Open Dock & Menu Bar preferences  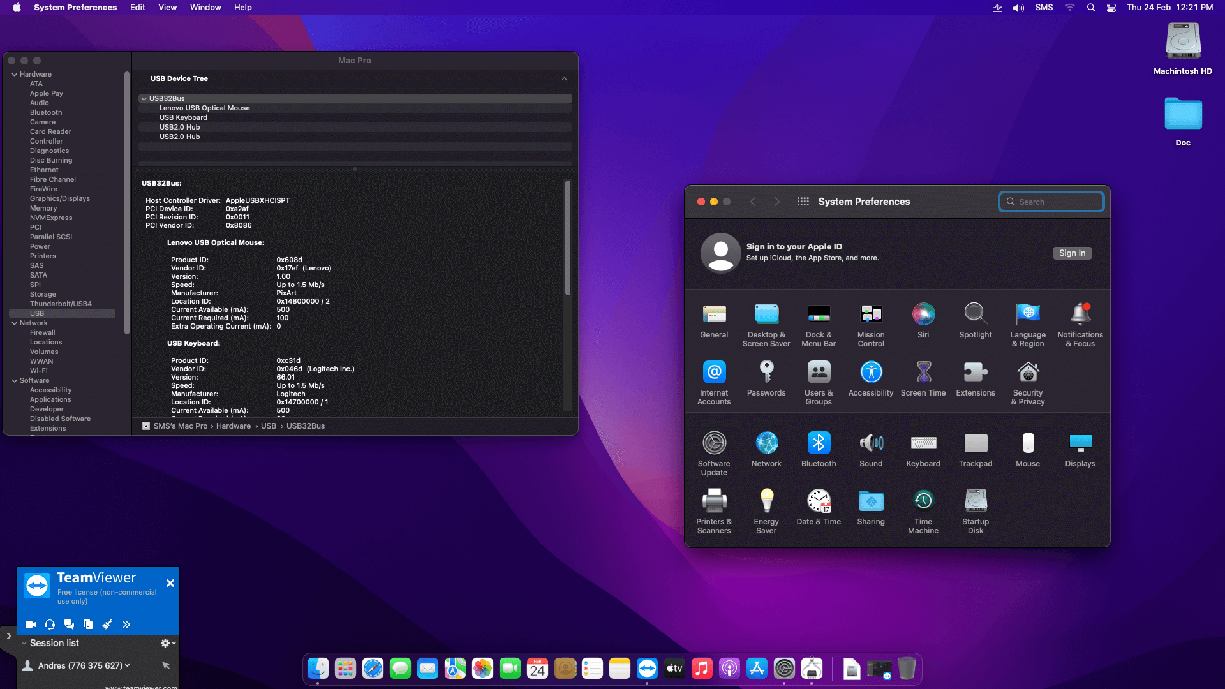(x=819, y=325)
